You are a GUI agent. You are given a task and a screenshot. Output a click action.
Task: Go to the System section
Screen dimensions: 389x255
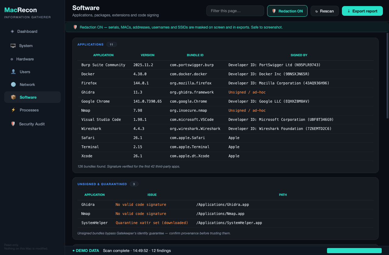(33, 46)
